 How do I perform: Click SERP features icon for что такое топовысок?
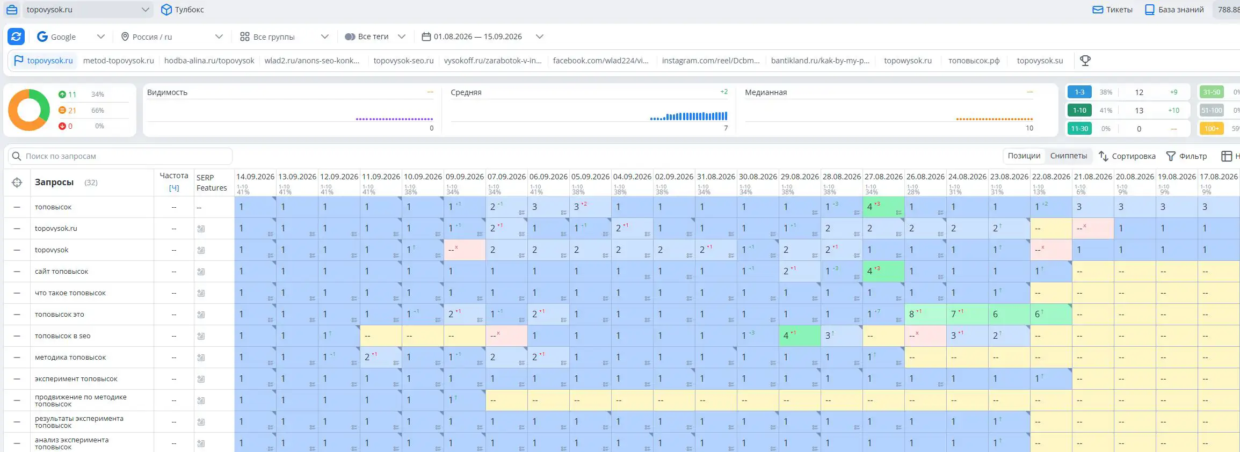(x=201, y=293)
